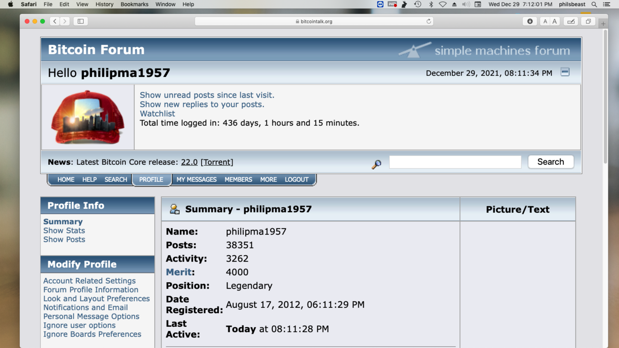This screenshot has height=348, width=619.
Task: Add a new tab with plus button
Action: pyautogui.click(x=603, y=24)
